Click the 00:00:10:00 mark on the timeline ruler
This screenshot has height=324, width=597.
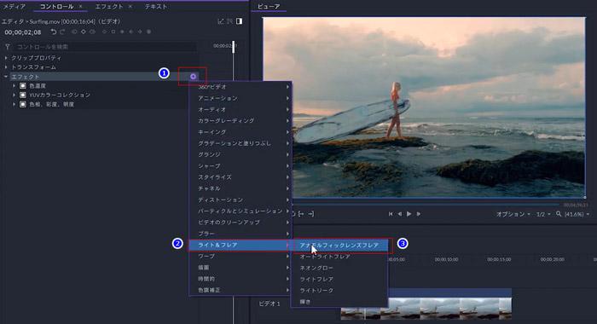(447, 259)
